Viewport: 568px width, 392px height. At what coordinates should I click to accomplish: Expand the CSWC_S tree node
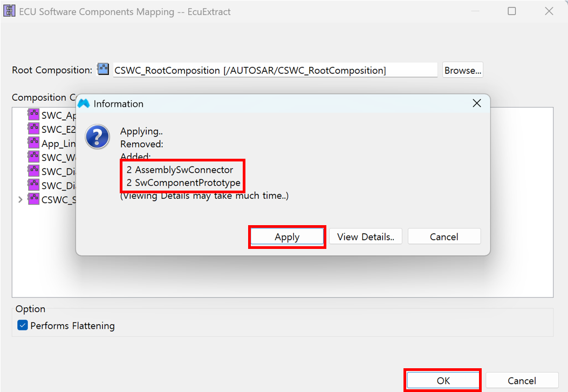coord(20,199)
